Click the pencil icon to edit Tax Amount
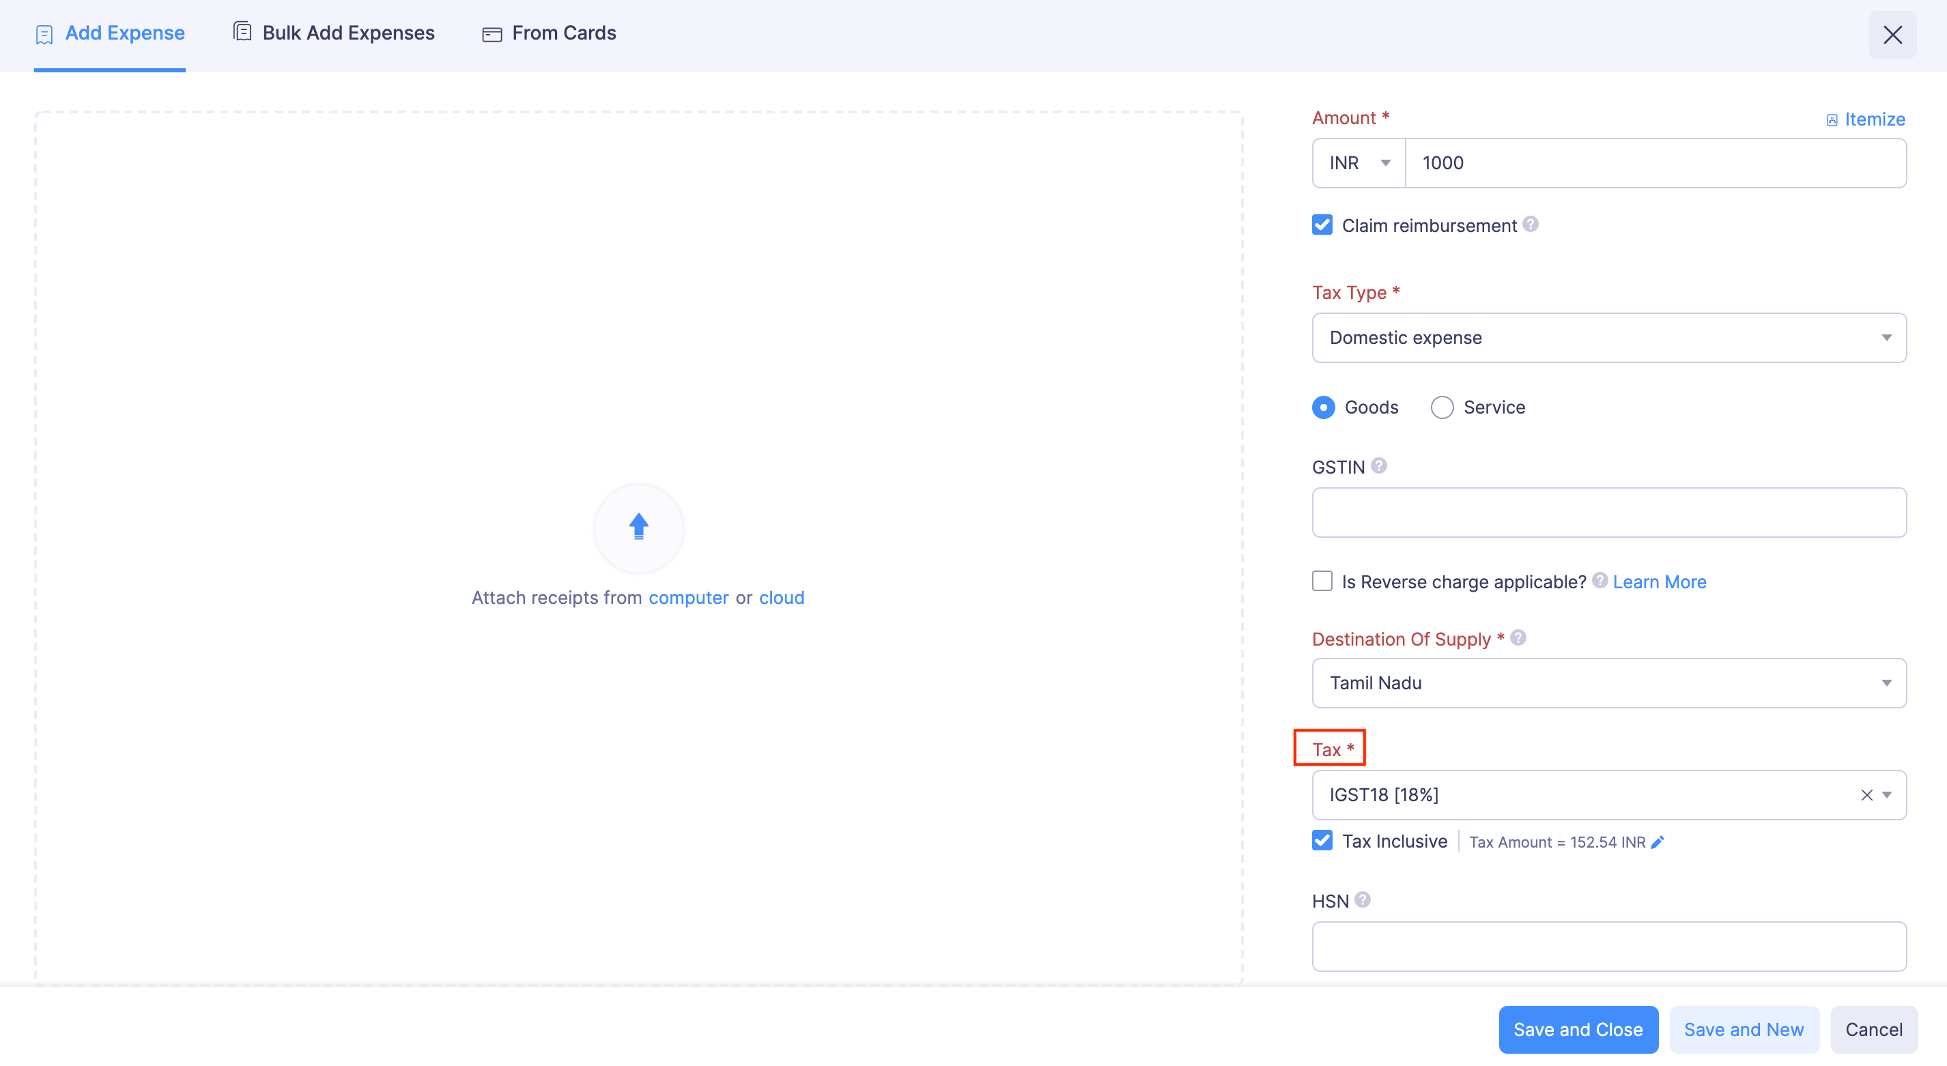 pyautogui.click(x=1658, y=841)
